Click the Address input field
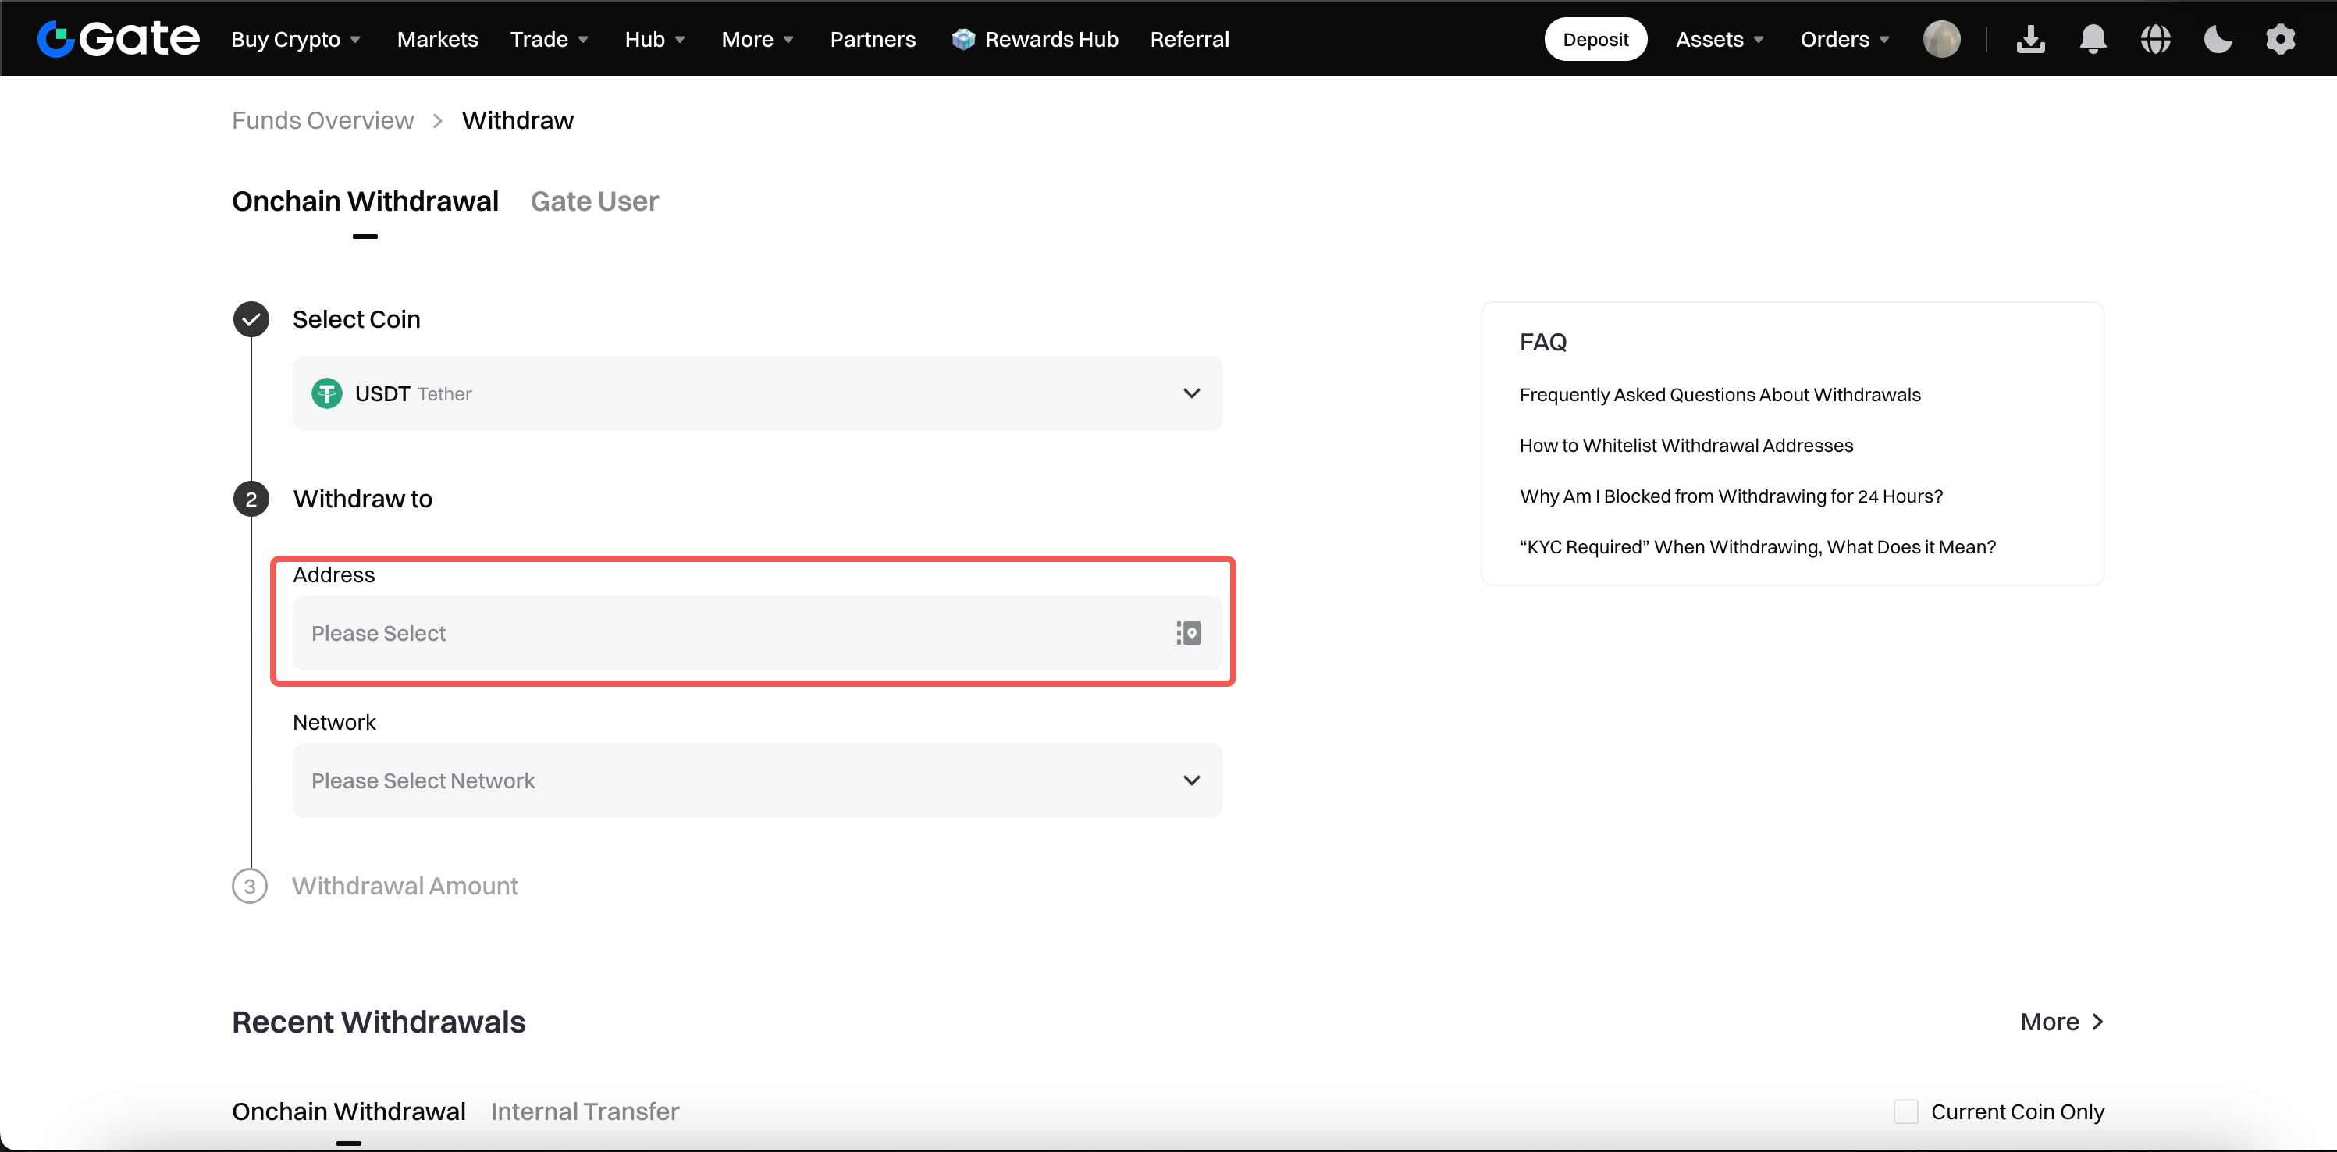This screenshot has width=2337, height=1152. point(757,633)
